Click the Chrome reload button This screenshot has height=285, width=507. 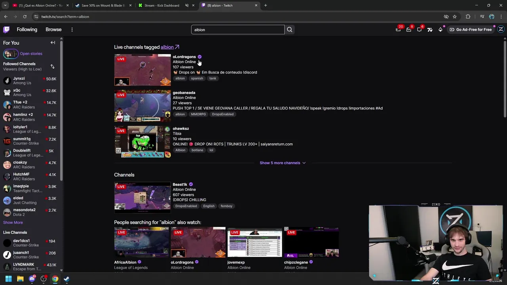click(x=25, y=17)
